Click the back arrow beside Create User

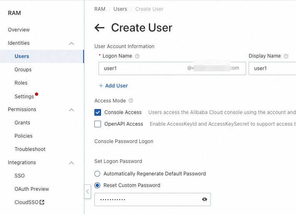(99, 28)
